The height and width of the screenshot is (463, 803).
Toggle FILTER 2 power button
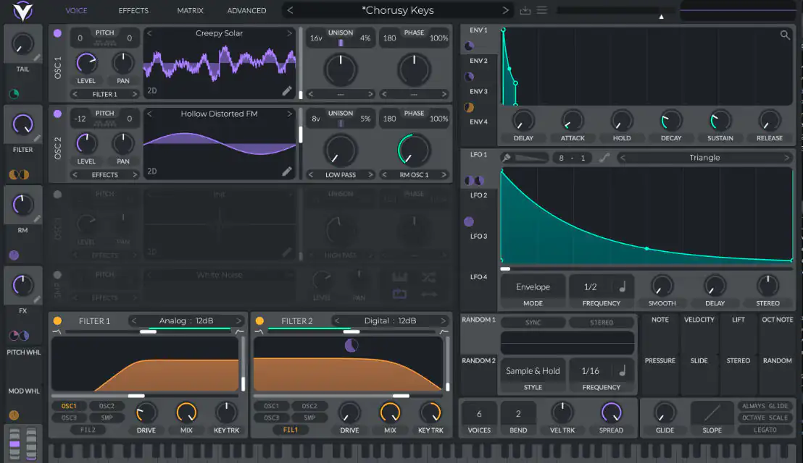tap(259, 321)
